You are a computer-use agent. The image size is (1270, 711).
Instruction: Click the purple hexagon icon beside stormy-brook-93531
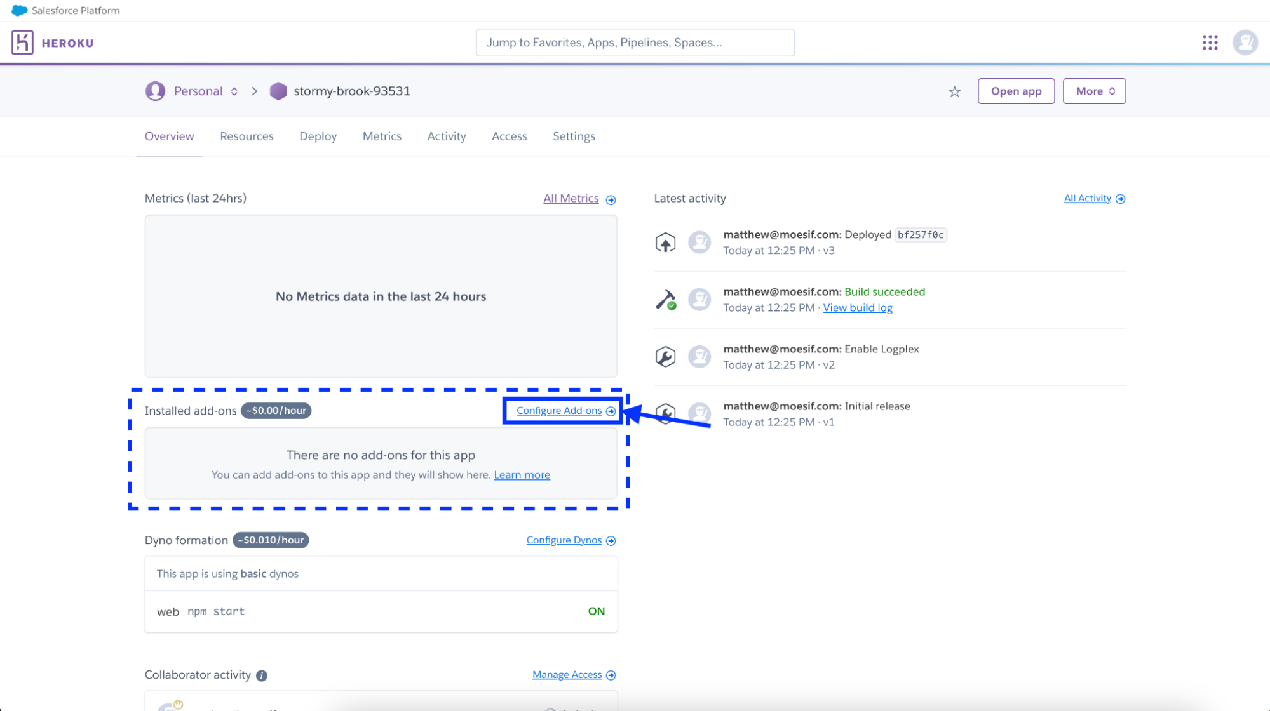(278, 91)
